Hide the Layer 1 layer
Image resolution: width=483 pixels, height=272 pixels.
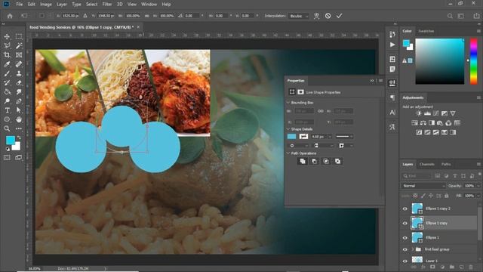tap(405, 261)
